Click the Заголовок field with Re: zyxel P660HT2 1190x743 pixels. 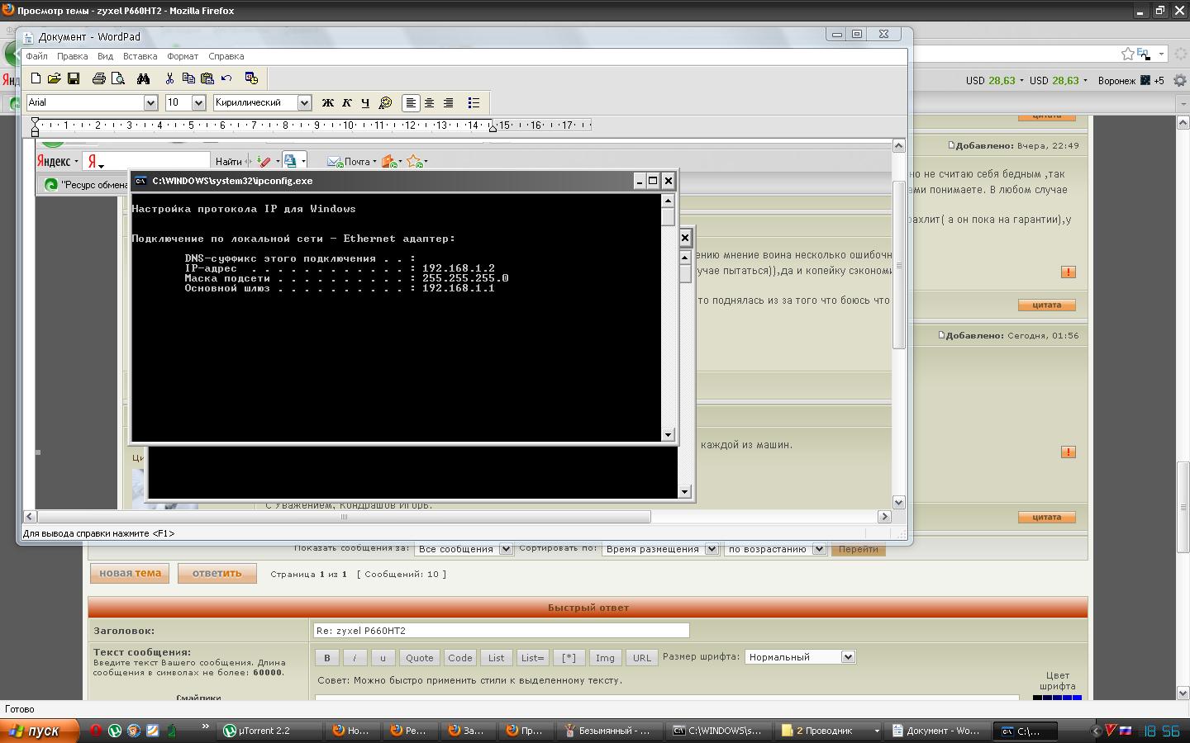point(501,631)
